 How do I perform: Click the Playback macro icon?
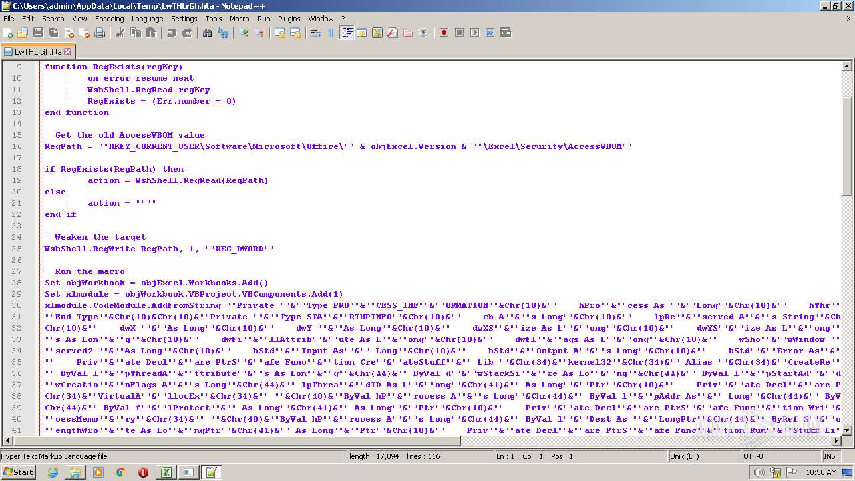(474, 33)
